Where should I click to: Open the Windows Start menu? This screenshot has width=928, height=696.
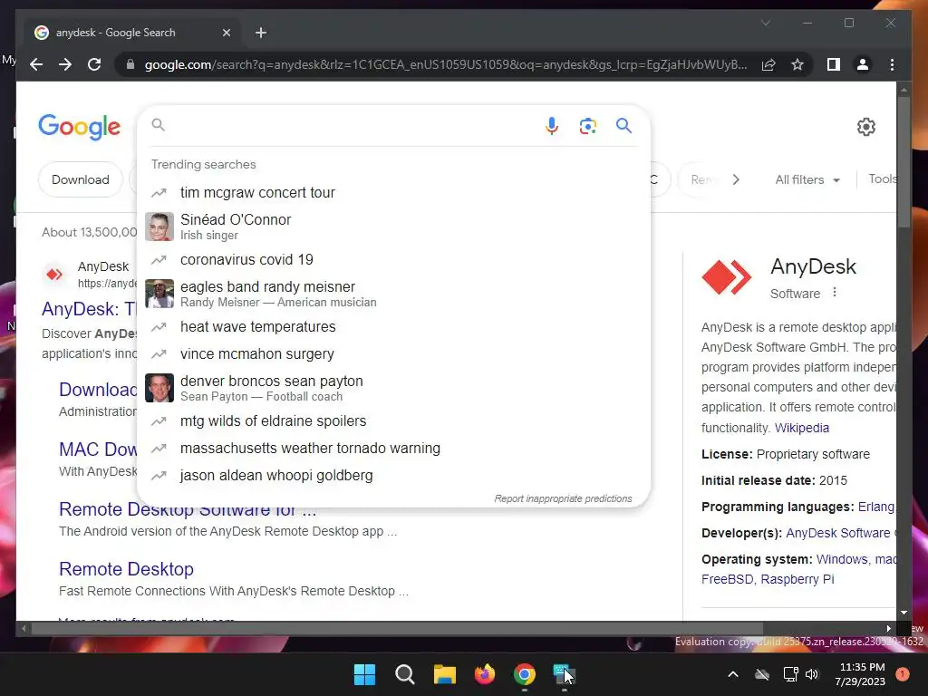[364, 674]
